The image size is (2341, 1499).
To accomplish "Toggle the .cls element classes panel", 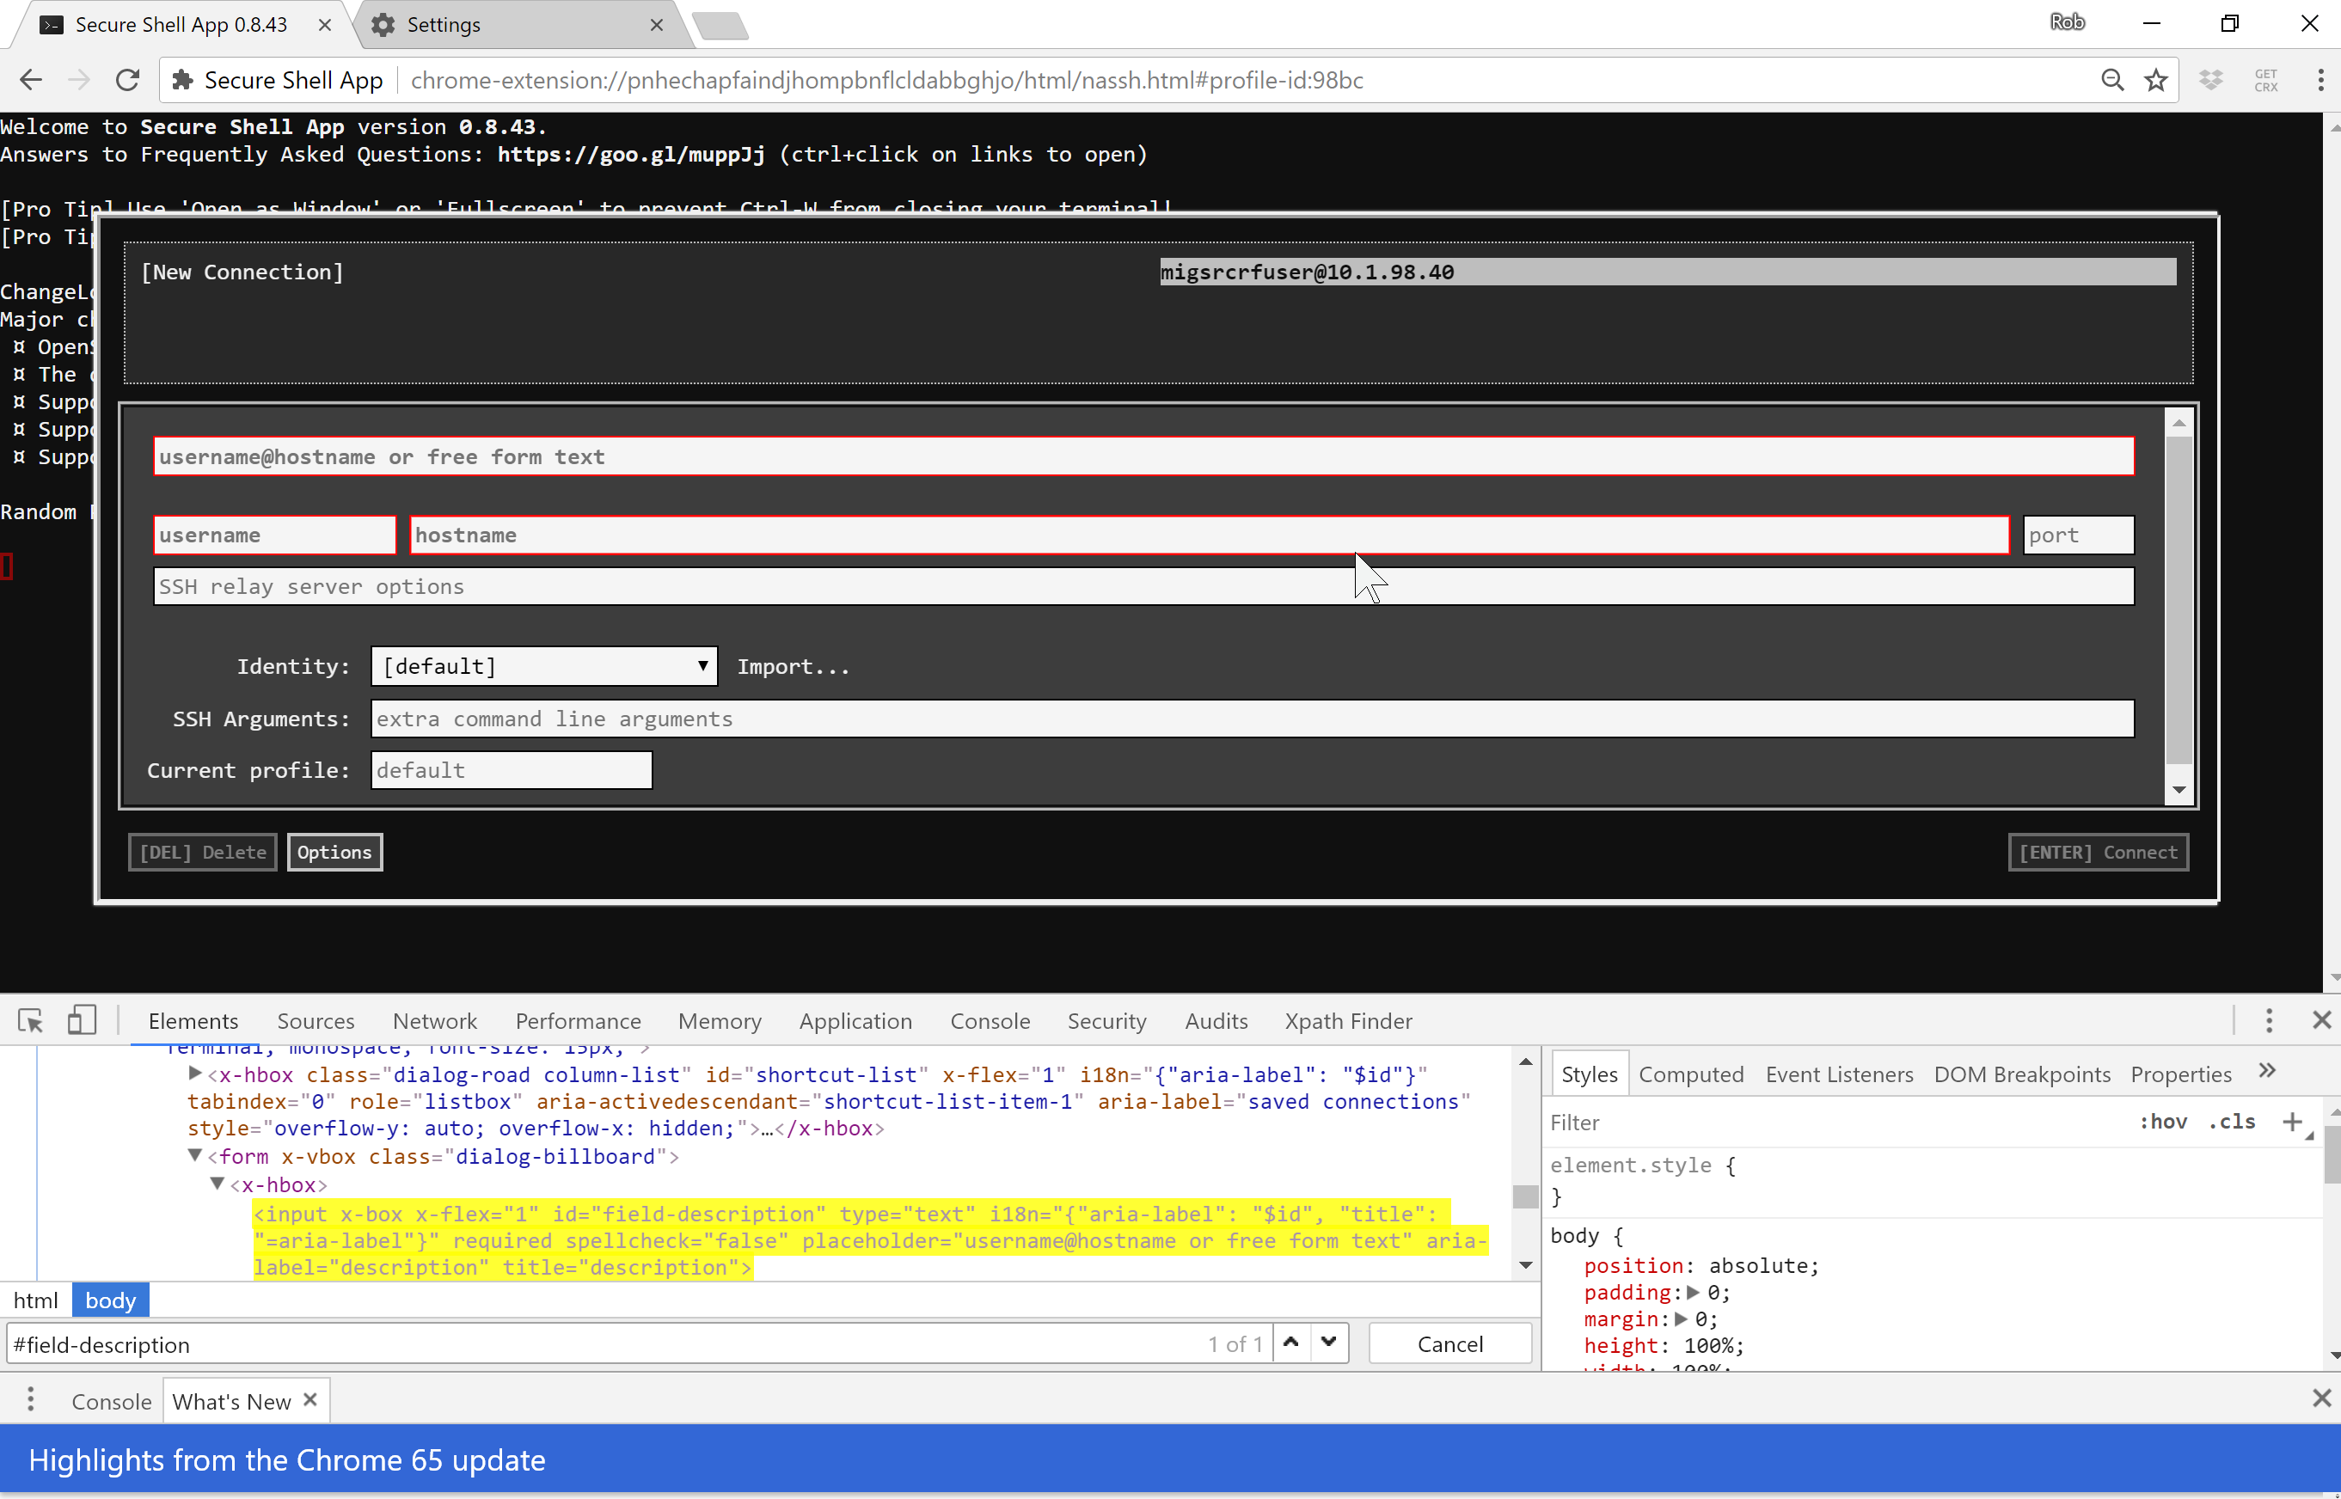I will 2231,1122.
